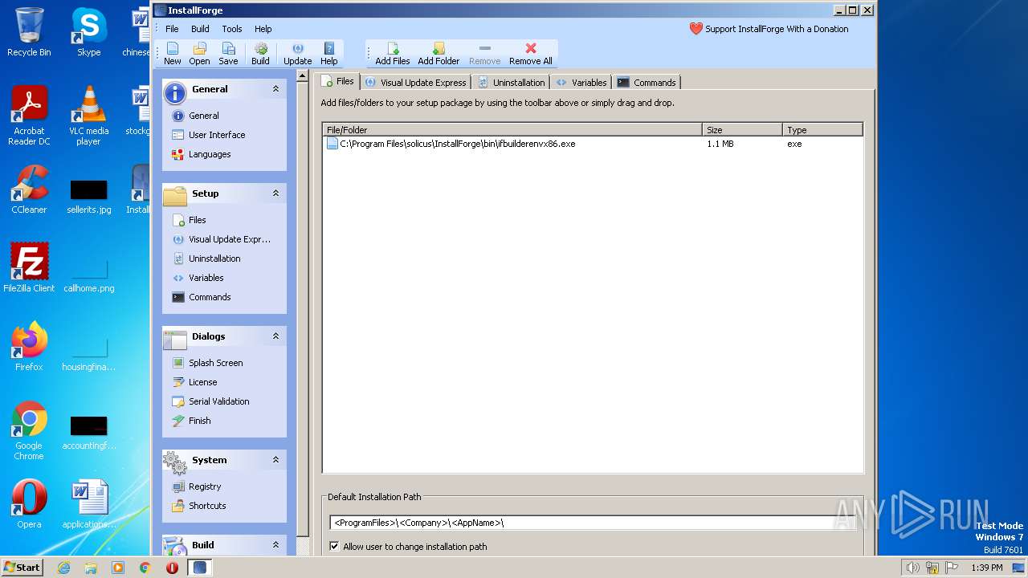Add a folder with Add Folder icon
1028x578 pixels.
439,54
